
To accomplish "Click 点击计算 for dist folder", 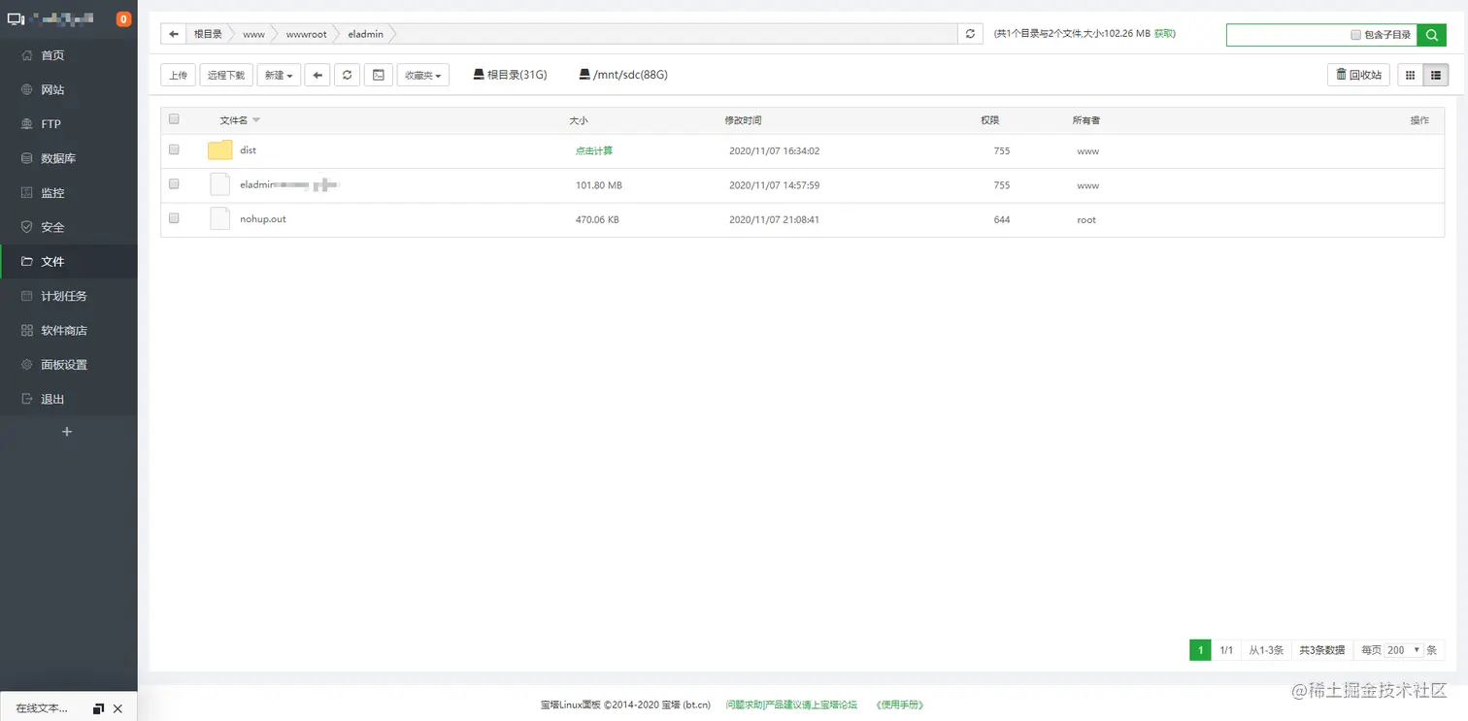I will coord(594,151).
